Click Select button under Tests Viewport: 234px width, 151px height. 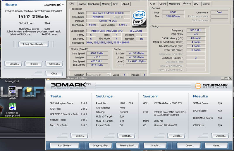[80, 136]
